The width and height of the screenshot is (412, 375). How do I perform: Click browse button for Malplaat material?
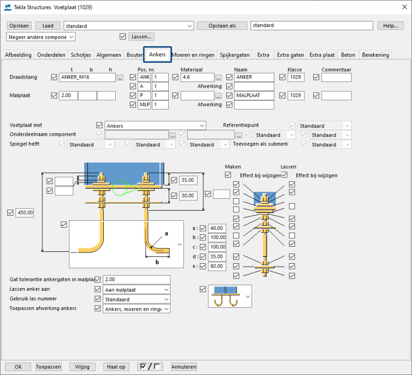(218, 95)
